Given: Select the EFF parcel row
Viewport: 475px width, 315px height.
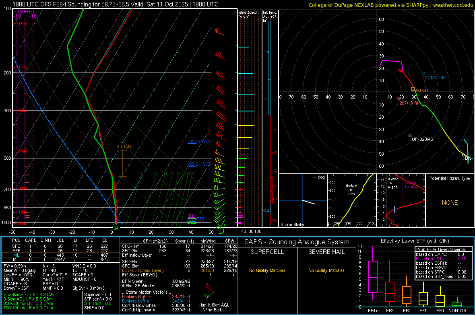Looking at the screenshot, I should click(60, 251).
